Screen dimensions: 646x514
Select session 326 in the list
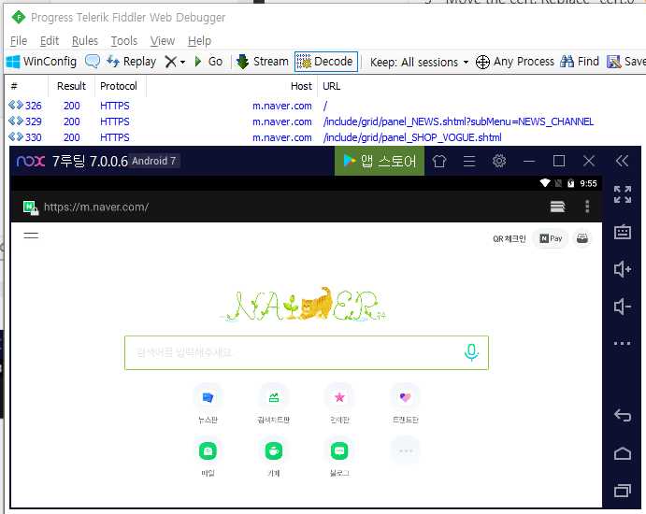click(324, 106)
